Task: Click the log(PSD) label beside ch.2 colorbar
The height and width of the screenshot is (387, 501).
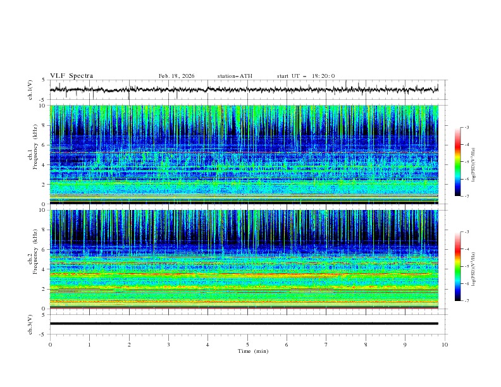Action: (473, 269)
